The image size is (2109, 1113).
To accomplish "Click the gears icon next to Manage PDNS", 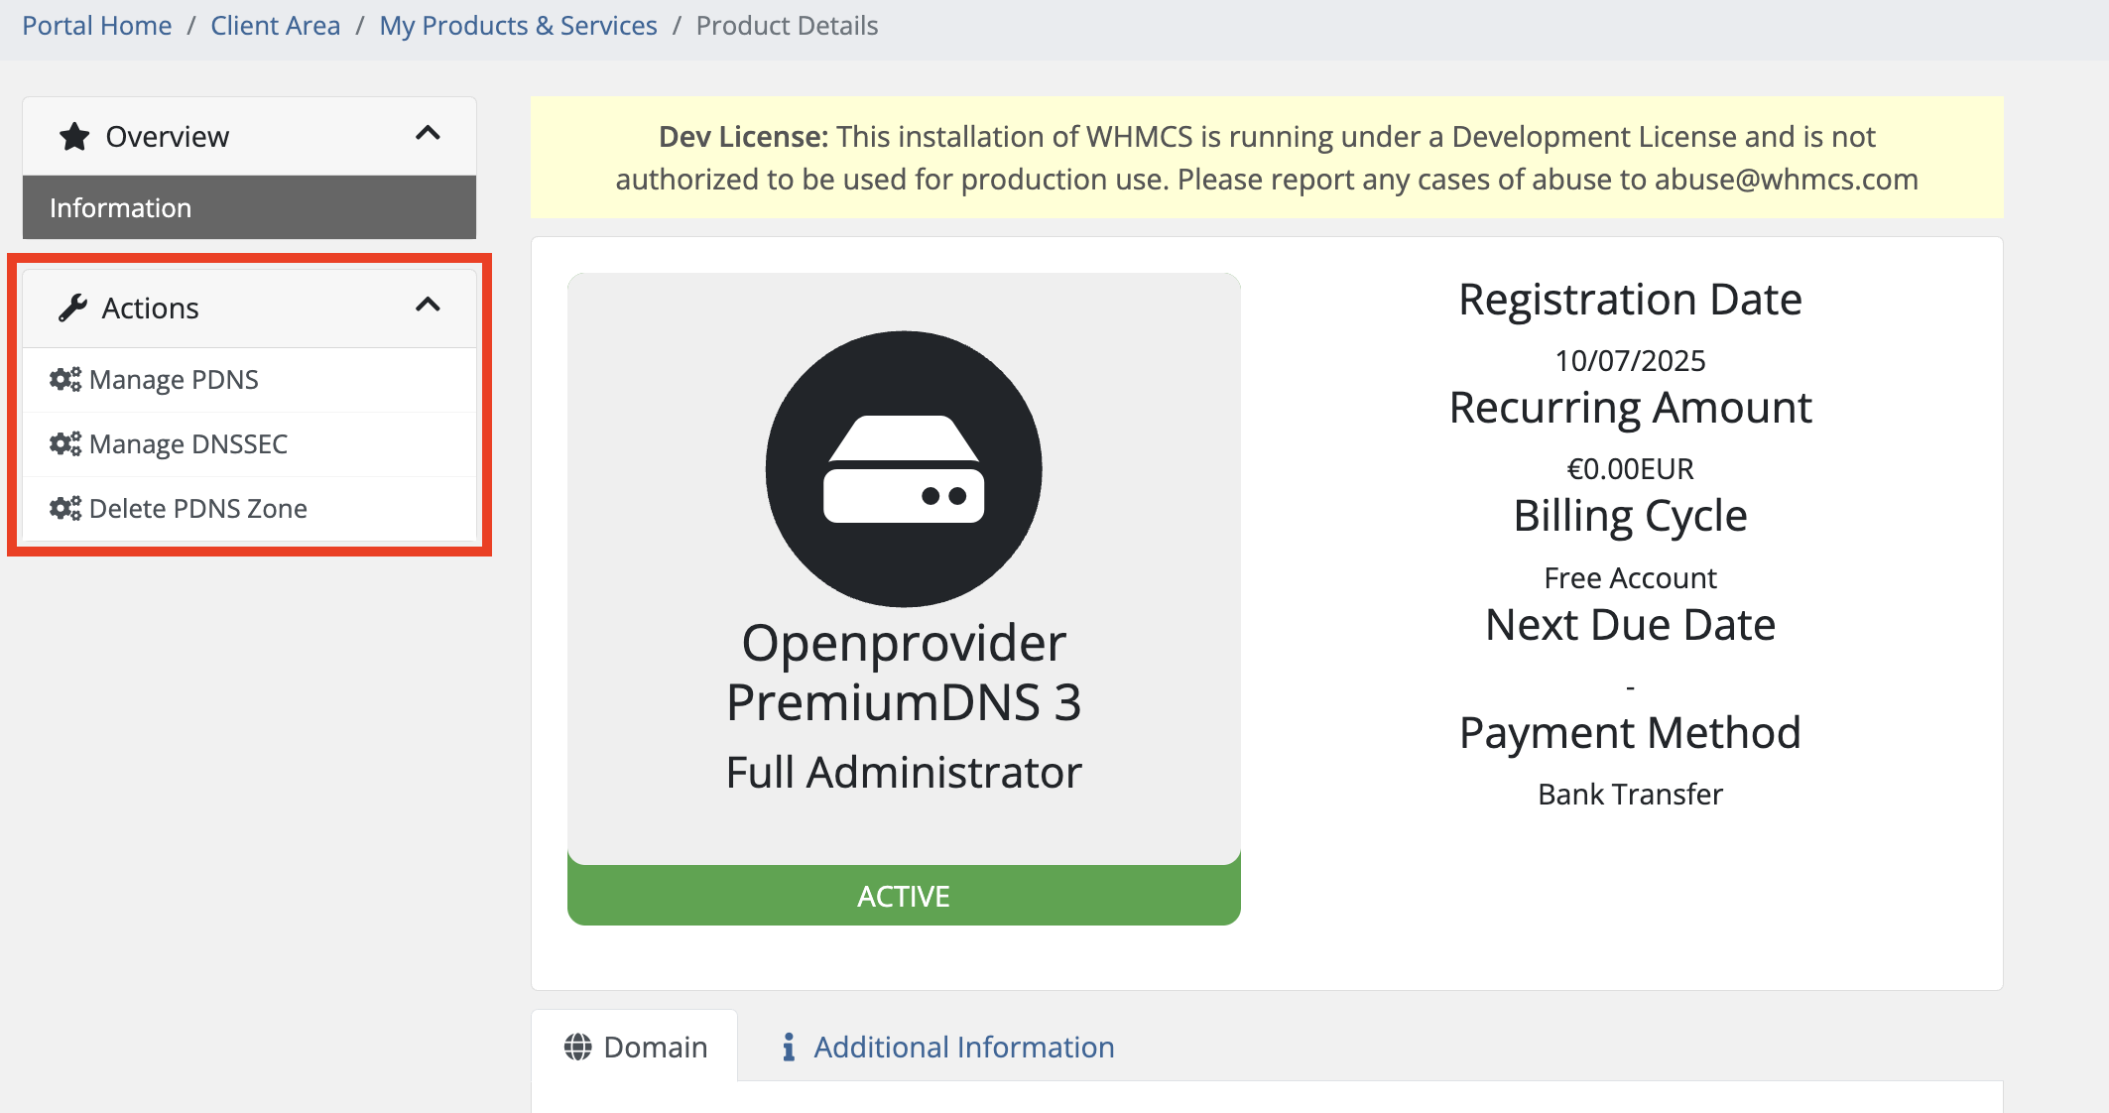I will point(65,380).
